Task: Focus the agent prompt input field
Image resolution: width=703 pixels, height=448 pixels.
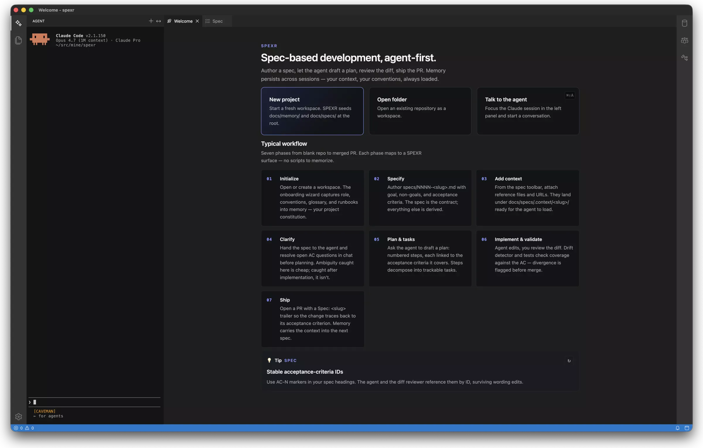Action: (x=94, y=402)
